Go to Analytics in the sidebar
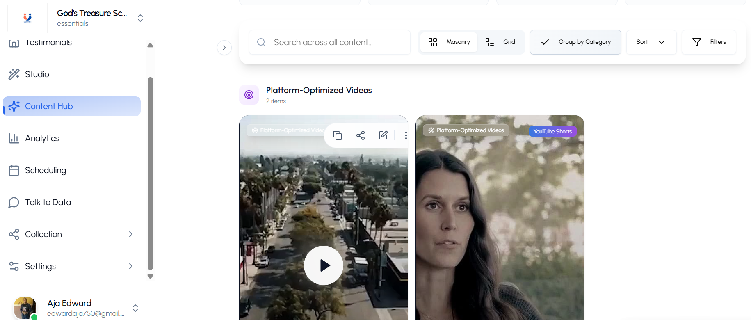 tap(72, 138)
